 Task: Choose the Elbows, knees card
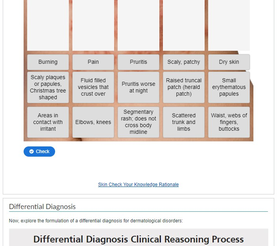(93, 122)
